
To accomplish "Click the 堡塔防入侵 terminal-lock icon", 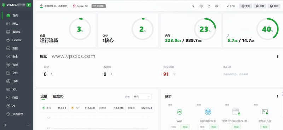I will 265,112.
